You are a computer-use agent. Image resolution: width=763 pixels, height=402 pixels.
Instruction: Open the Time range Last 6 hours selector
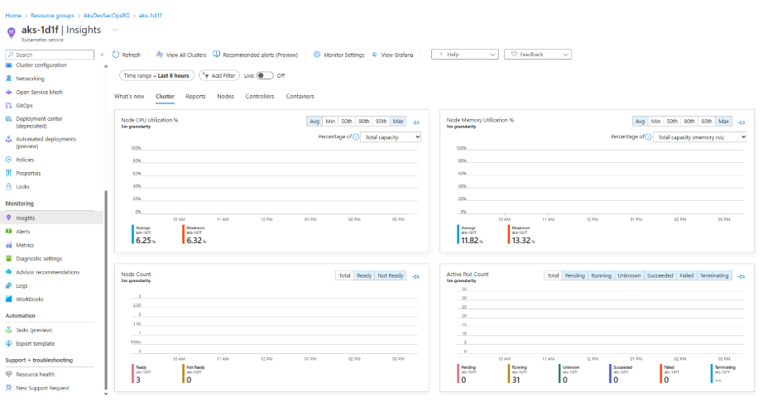[x=156, y=75]
